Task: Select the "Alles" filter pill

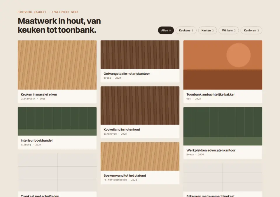Action: [166, 30]
